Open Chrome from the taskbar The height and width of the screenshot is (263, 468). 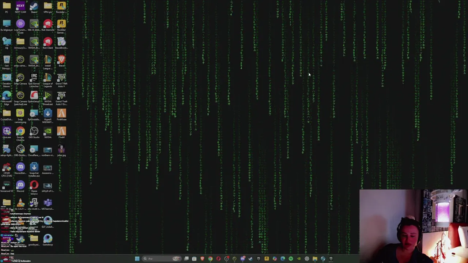pos(210,259)
